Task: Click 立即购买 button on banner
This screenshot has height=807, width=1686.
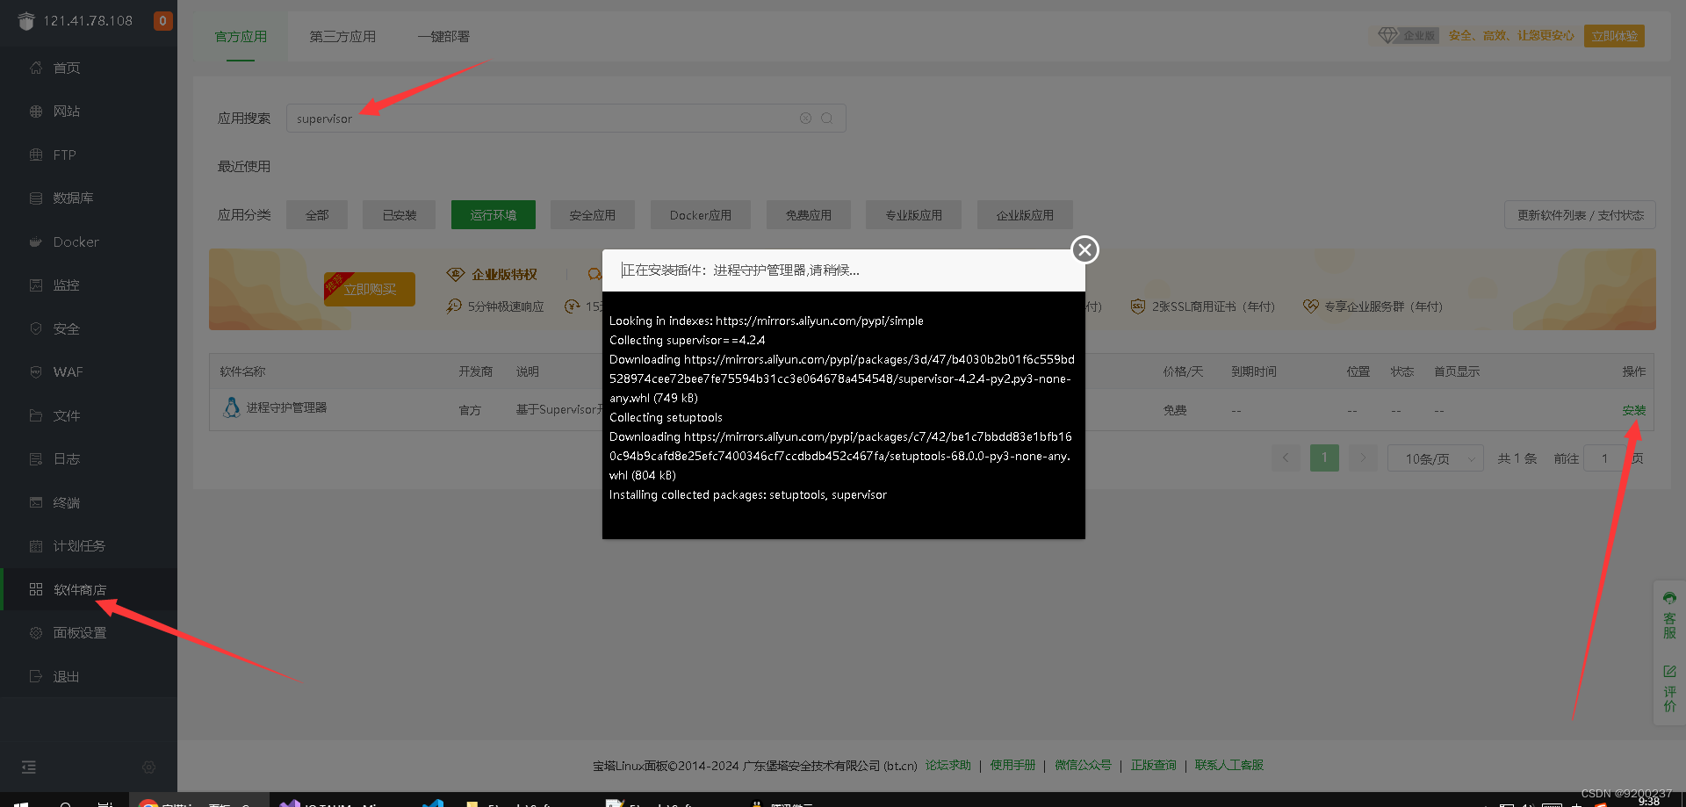Action: point(370,290)
